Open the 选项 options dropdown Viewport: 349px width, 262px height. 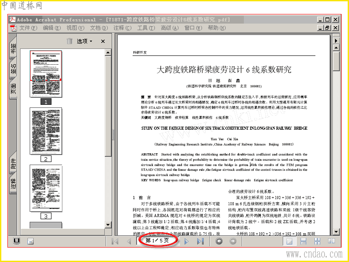click(84, 41)
